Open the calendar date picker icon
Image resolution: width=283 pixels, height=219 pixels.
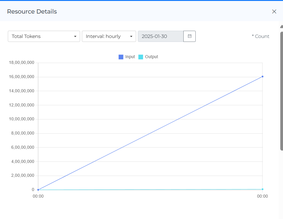[x=190, y=36]
